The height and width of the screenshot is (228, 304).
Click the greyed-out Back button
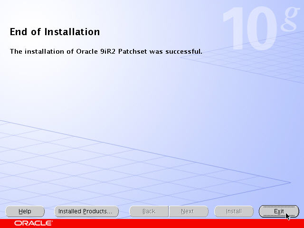(x=149, y=211)
